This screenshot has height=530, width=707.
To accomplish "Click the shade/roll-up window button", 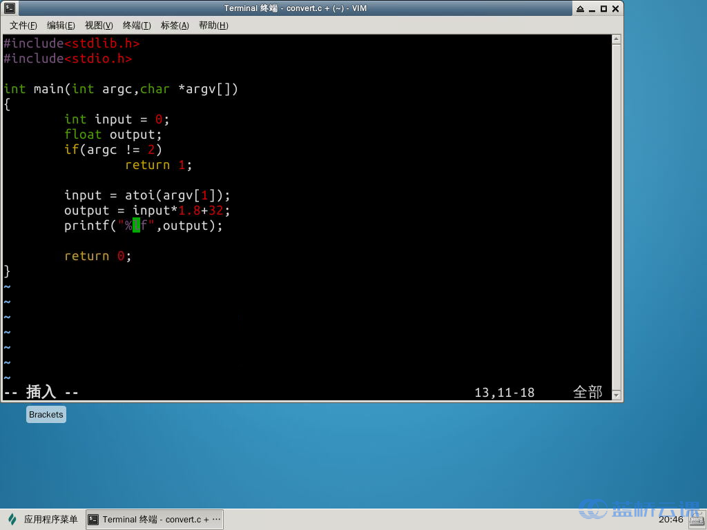I will pos(580,8).
